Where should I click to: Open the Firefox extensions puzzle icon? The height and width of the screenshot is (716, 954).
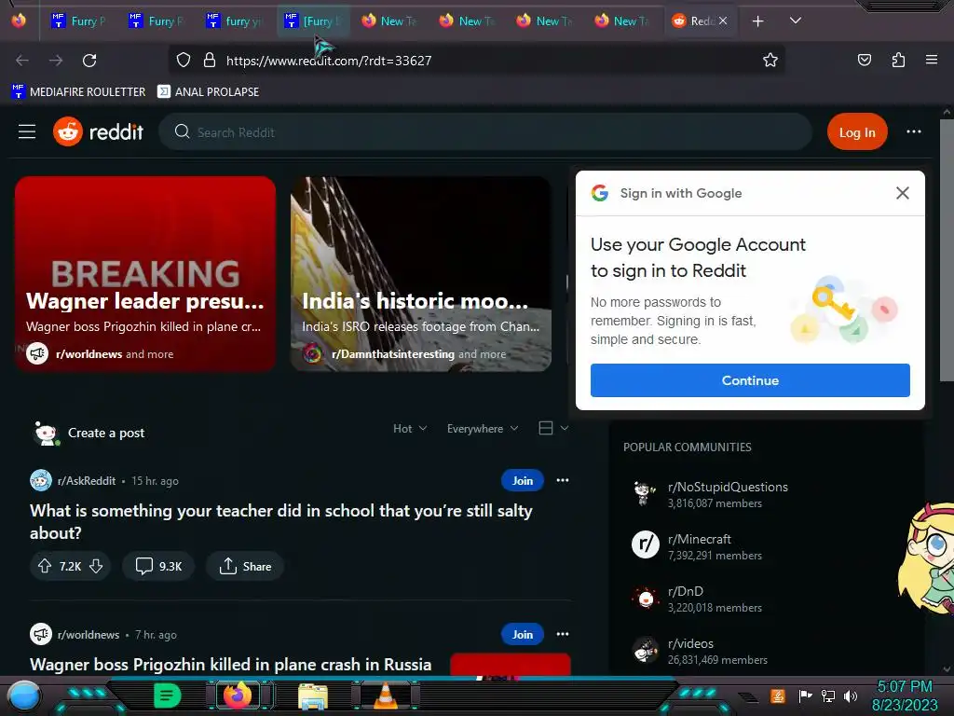pos(898,60)
